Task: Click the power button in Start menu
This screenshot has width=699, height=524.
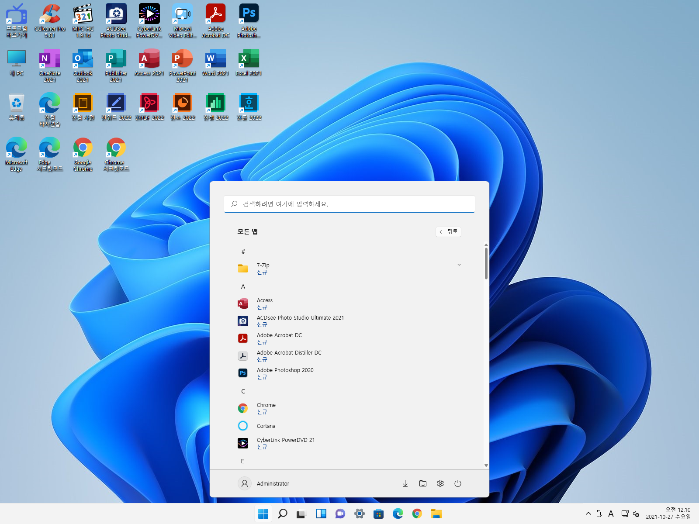Action: (x=458, y=483)
